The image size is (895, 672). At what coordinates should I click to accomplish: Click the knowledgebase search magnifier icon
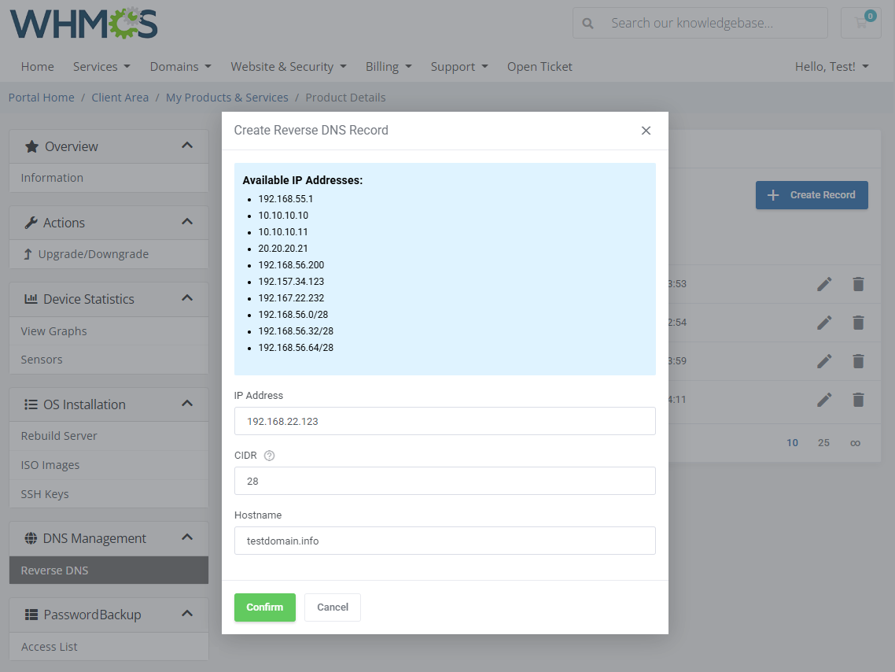tap(587, 23)
